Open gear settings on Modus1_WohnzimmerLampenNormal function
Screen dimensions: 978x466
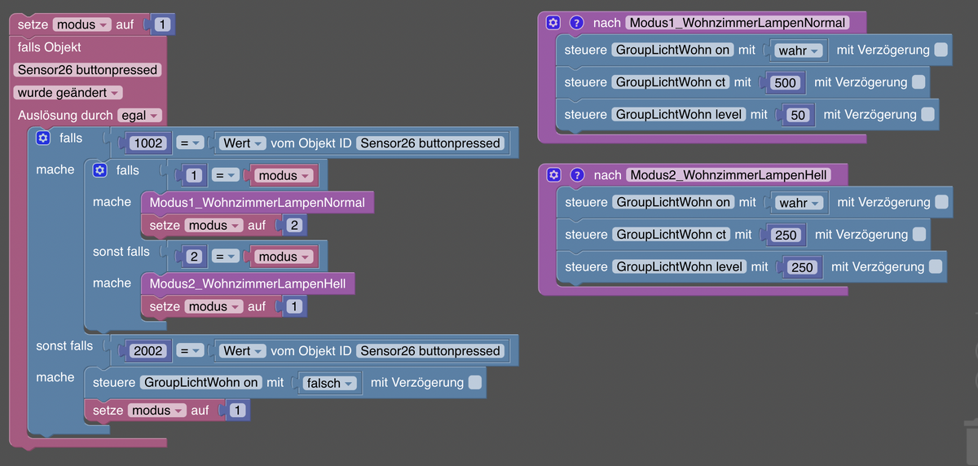click(x=553, y=23)
